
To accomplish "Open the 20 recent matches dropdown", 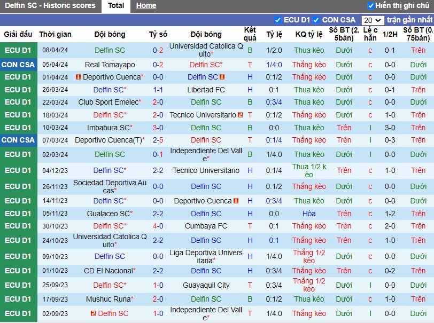I will pyautogui.click(x=373, y=20).
